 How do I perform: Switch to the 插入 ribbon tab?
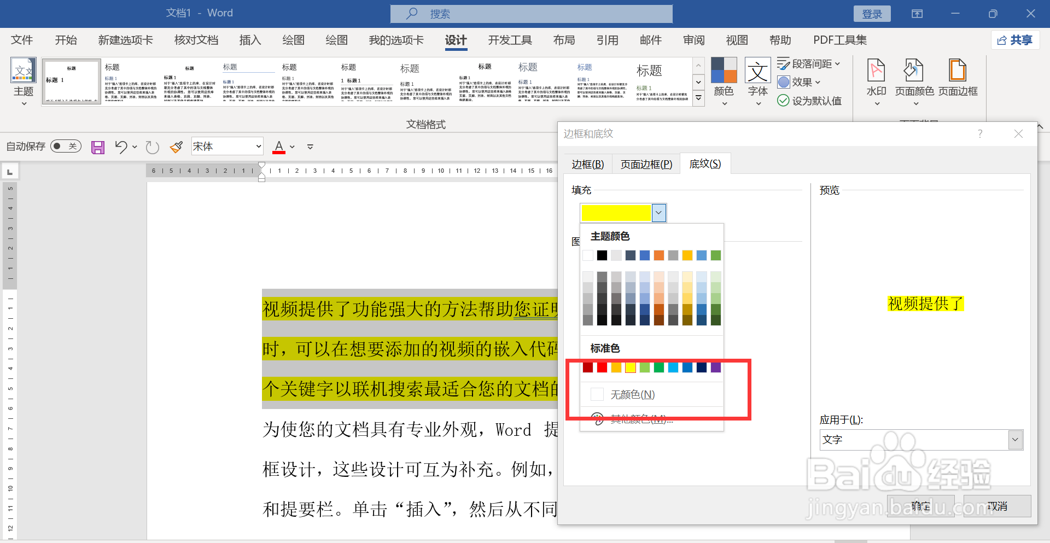pyautogui.click(x=250, y=40)
